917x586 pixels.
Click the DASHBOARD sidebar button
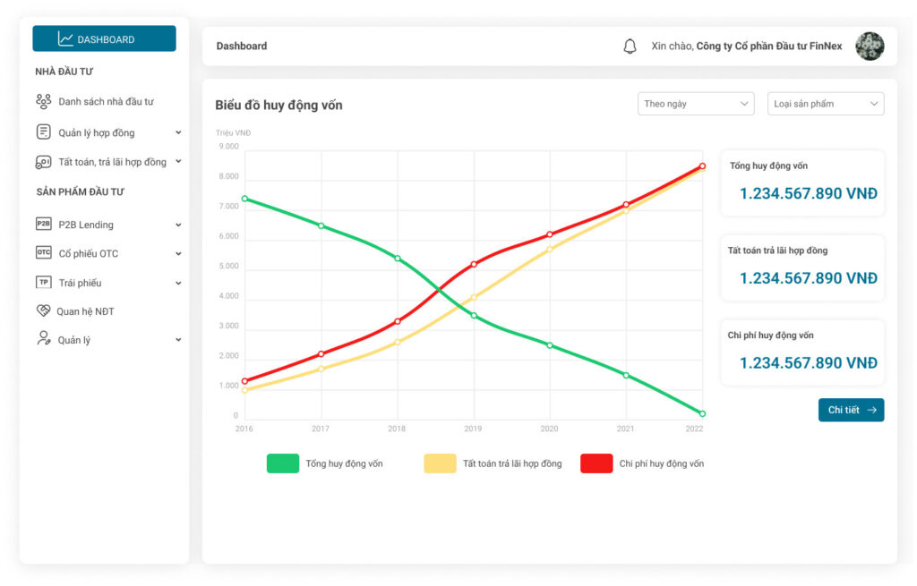click(x=104, y=38)
